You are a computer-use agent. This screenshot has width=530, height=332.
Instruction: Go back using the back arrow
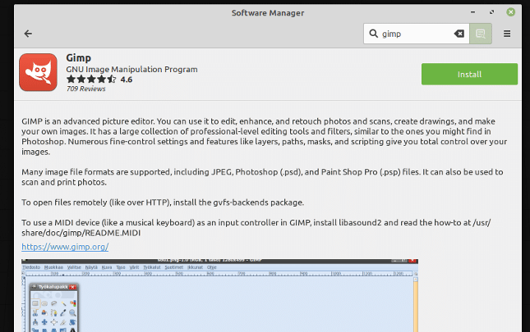[x=28, y=34]
